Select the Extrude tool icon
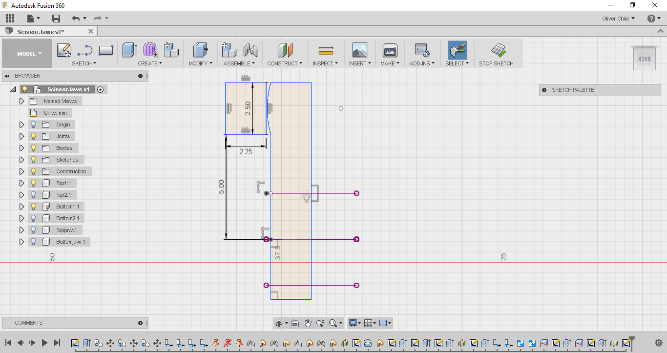667x353 pixels. [129, 50]
